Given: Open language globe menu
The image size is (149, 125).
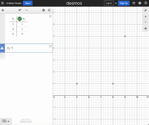Looking at the screenshot, I should pos(146,3).
